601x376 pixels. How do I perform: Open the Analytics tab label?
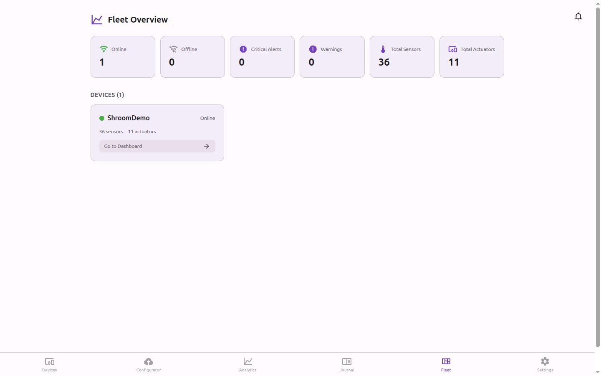click(x=248, y=370)
